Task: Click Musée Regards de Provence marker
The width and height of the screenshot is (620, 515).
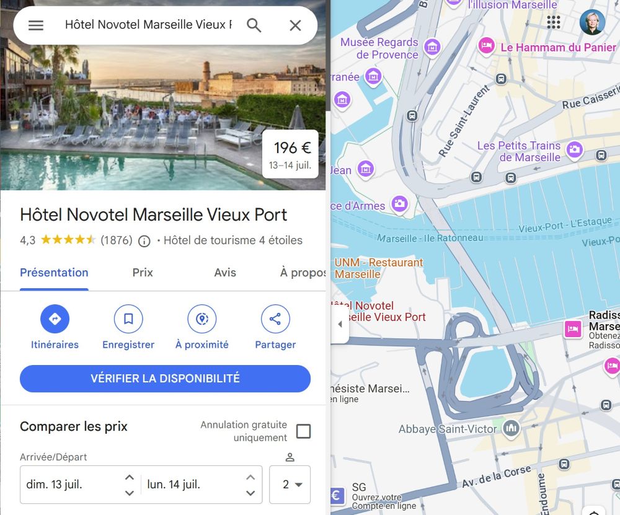Action: coord(432,48)
